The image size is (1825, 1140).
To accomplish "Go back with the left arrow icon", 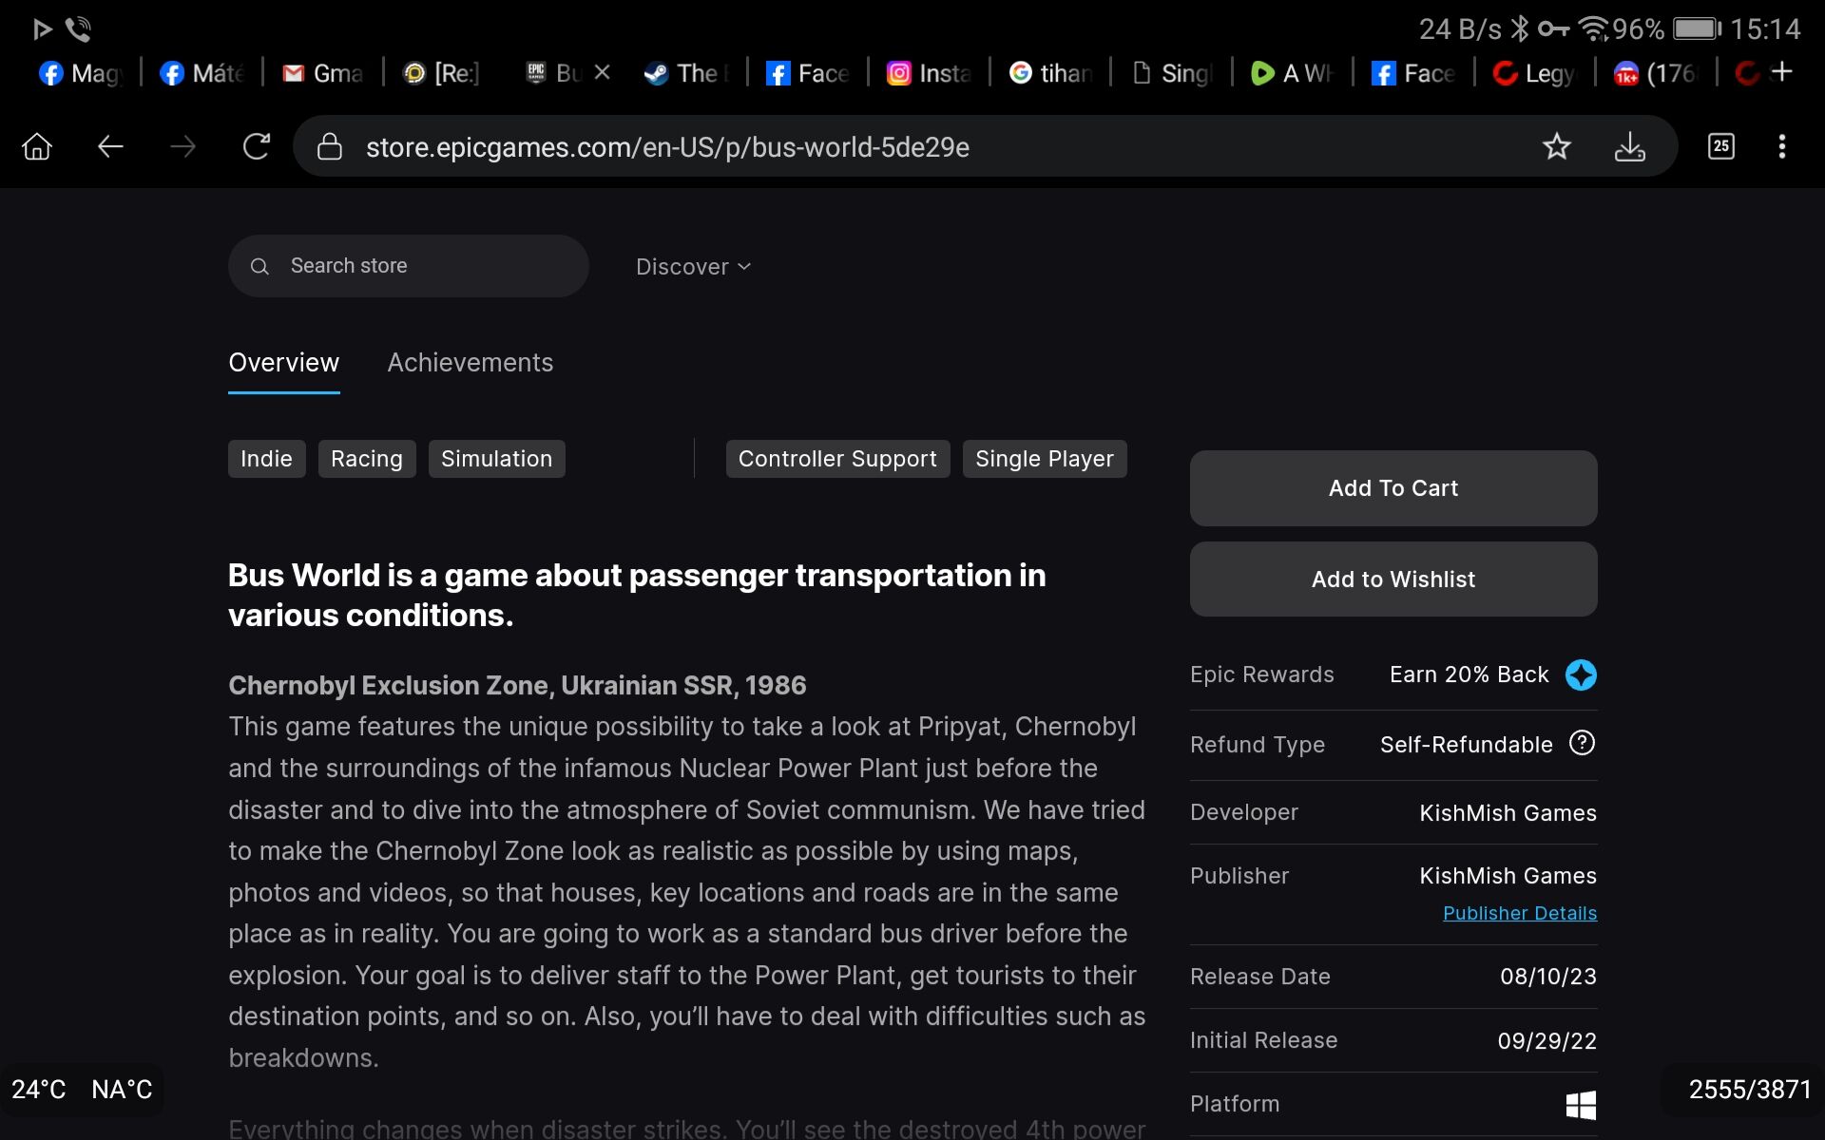I will coord(110,147).
